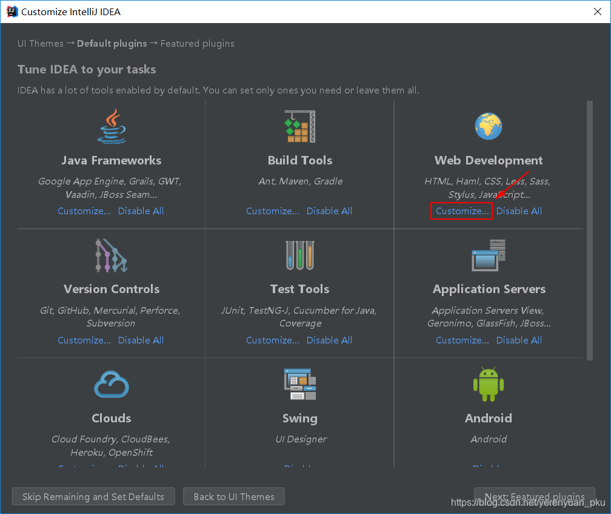Disable All Web Development plugins
Image resolution: width=611 pixels, height=514 pixels.
tap(519, 211)
